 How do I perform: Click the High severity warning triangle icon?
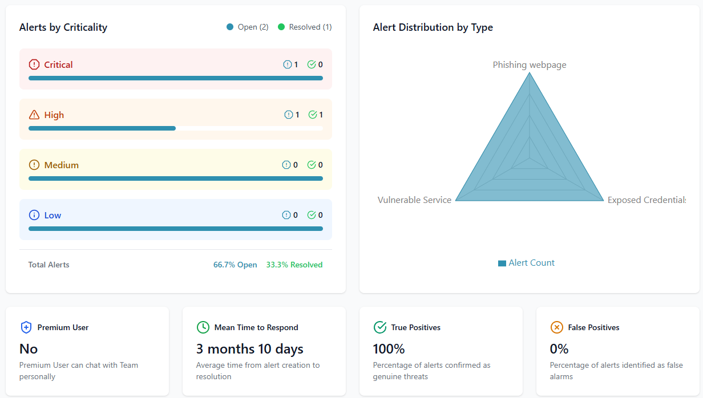coord(34,115)
